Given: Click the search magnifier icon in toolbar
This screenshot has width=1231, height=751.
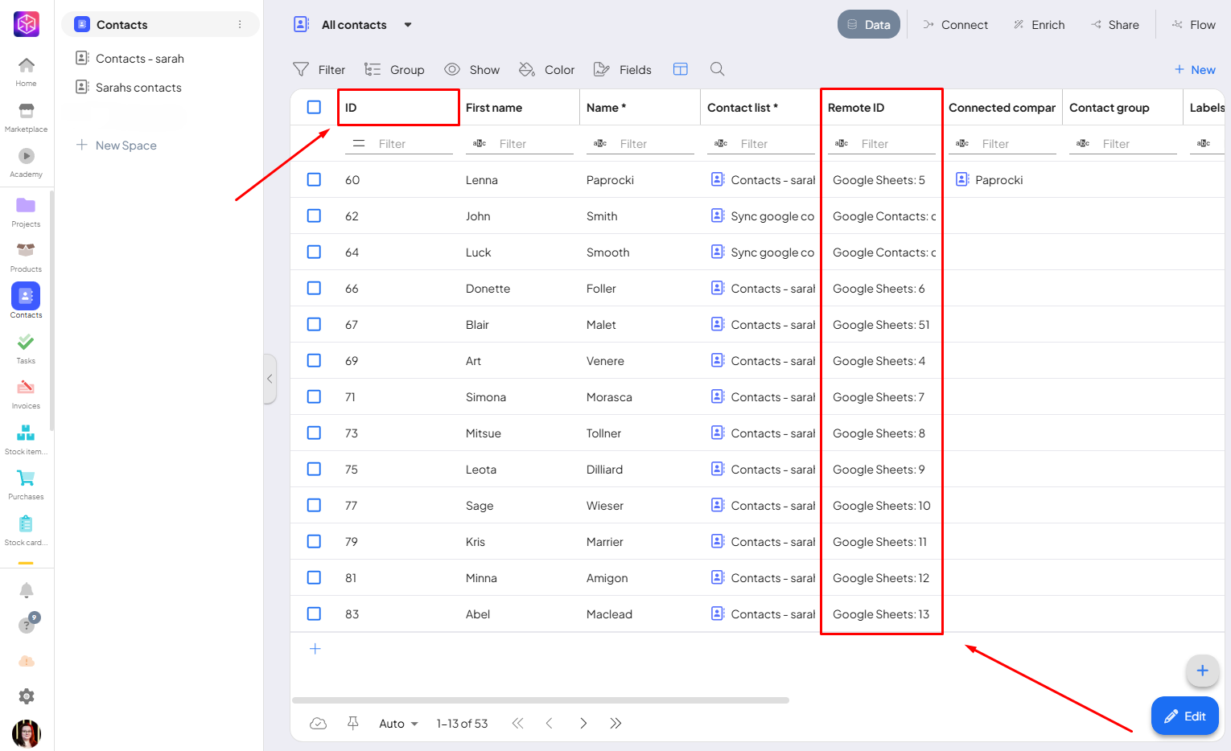Looking at the screenshot, I should coord(717,69).
